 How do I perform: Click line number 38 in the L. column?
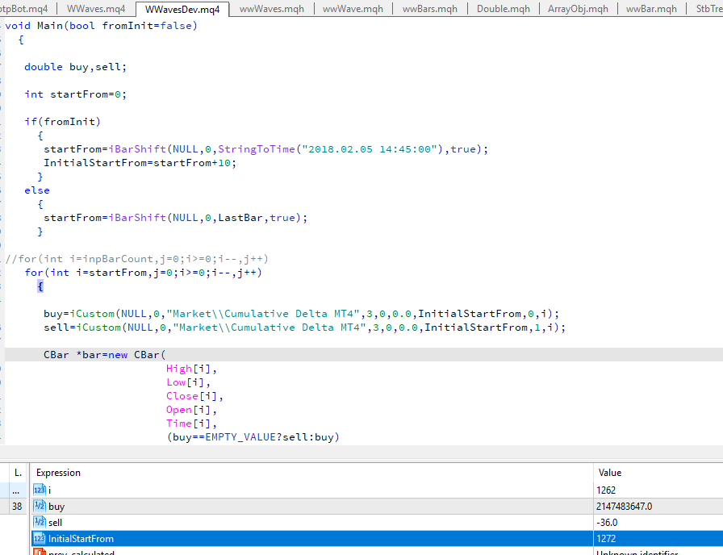tap(17, 506)
